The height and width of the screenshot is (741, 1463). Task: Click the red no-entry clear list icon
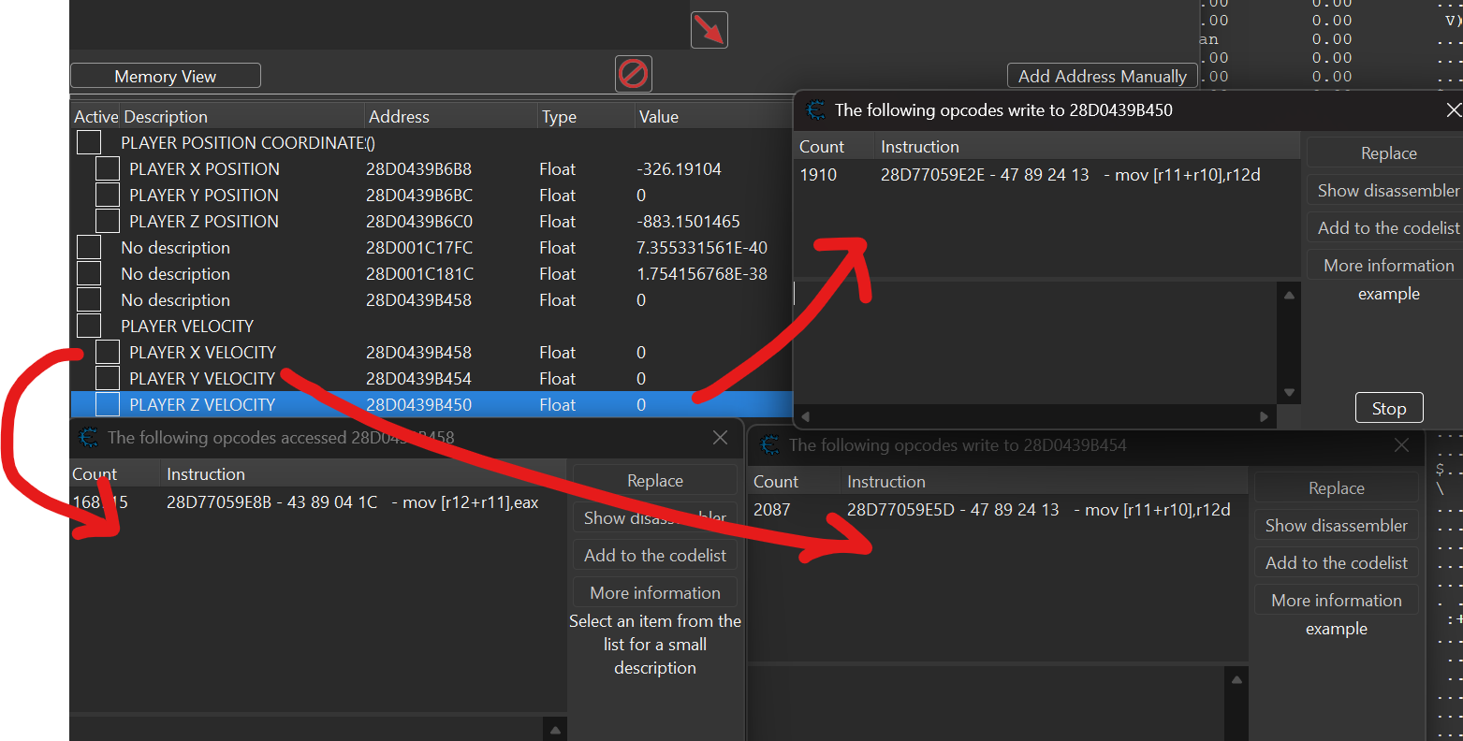click(634, 73)
